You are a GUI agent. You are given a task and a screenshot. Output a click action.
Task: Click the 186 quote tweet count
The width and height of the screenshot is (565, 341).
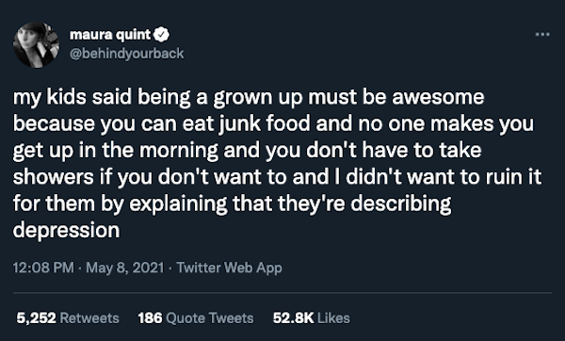[150, 318]
